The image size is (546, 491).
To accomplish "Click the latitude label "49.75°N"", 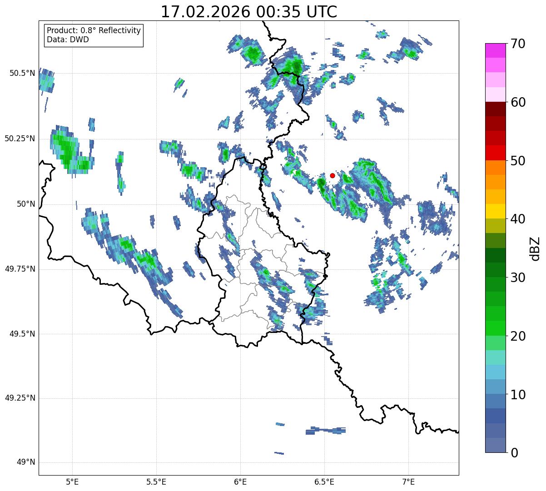I will pos(20,269).
